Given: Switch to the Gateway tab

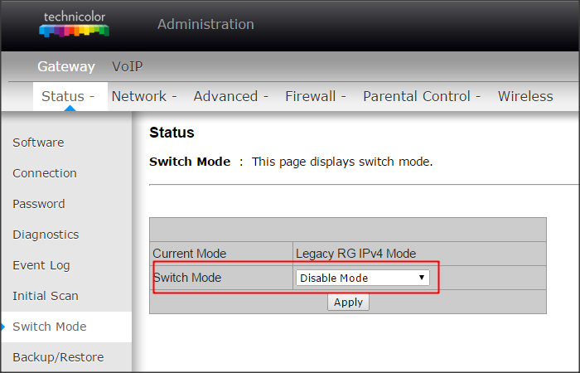Looking at the screenshot, I should (66, 66).
